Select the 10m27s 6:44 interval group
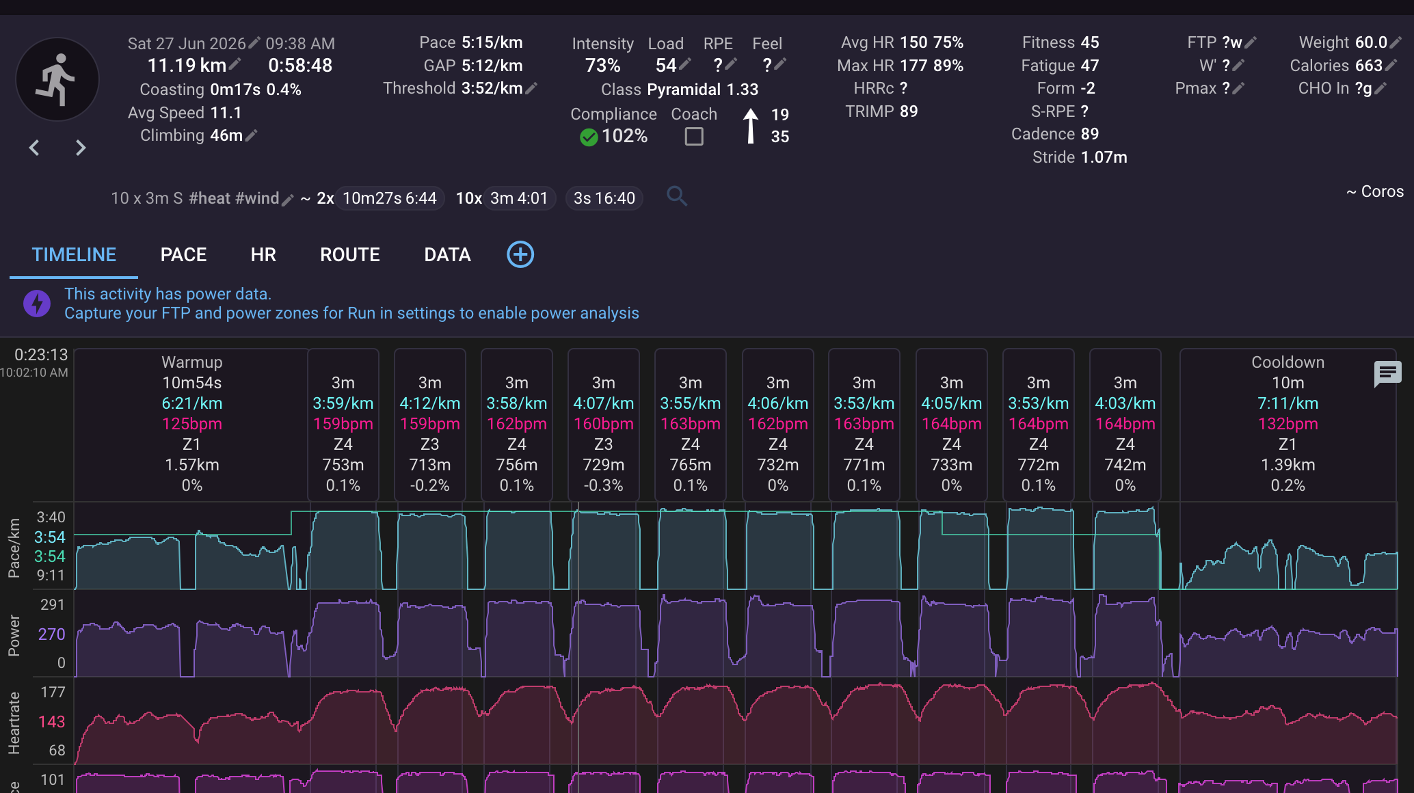Screen dimensions: 1414x793 tap(389, 198)
